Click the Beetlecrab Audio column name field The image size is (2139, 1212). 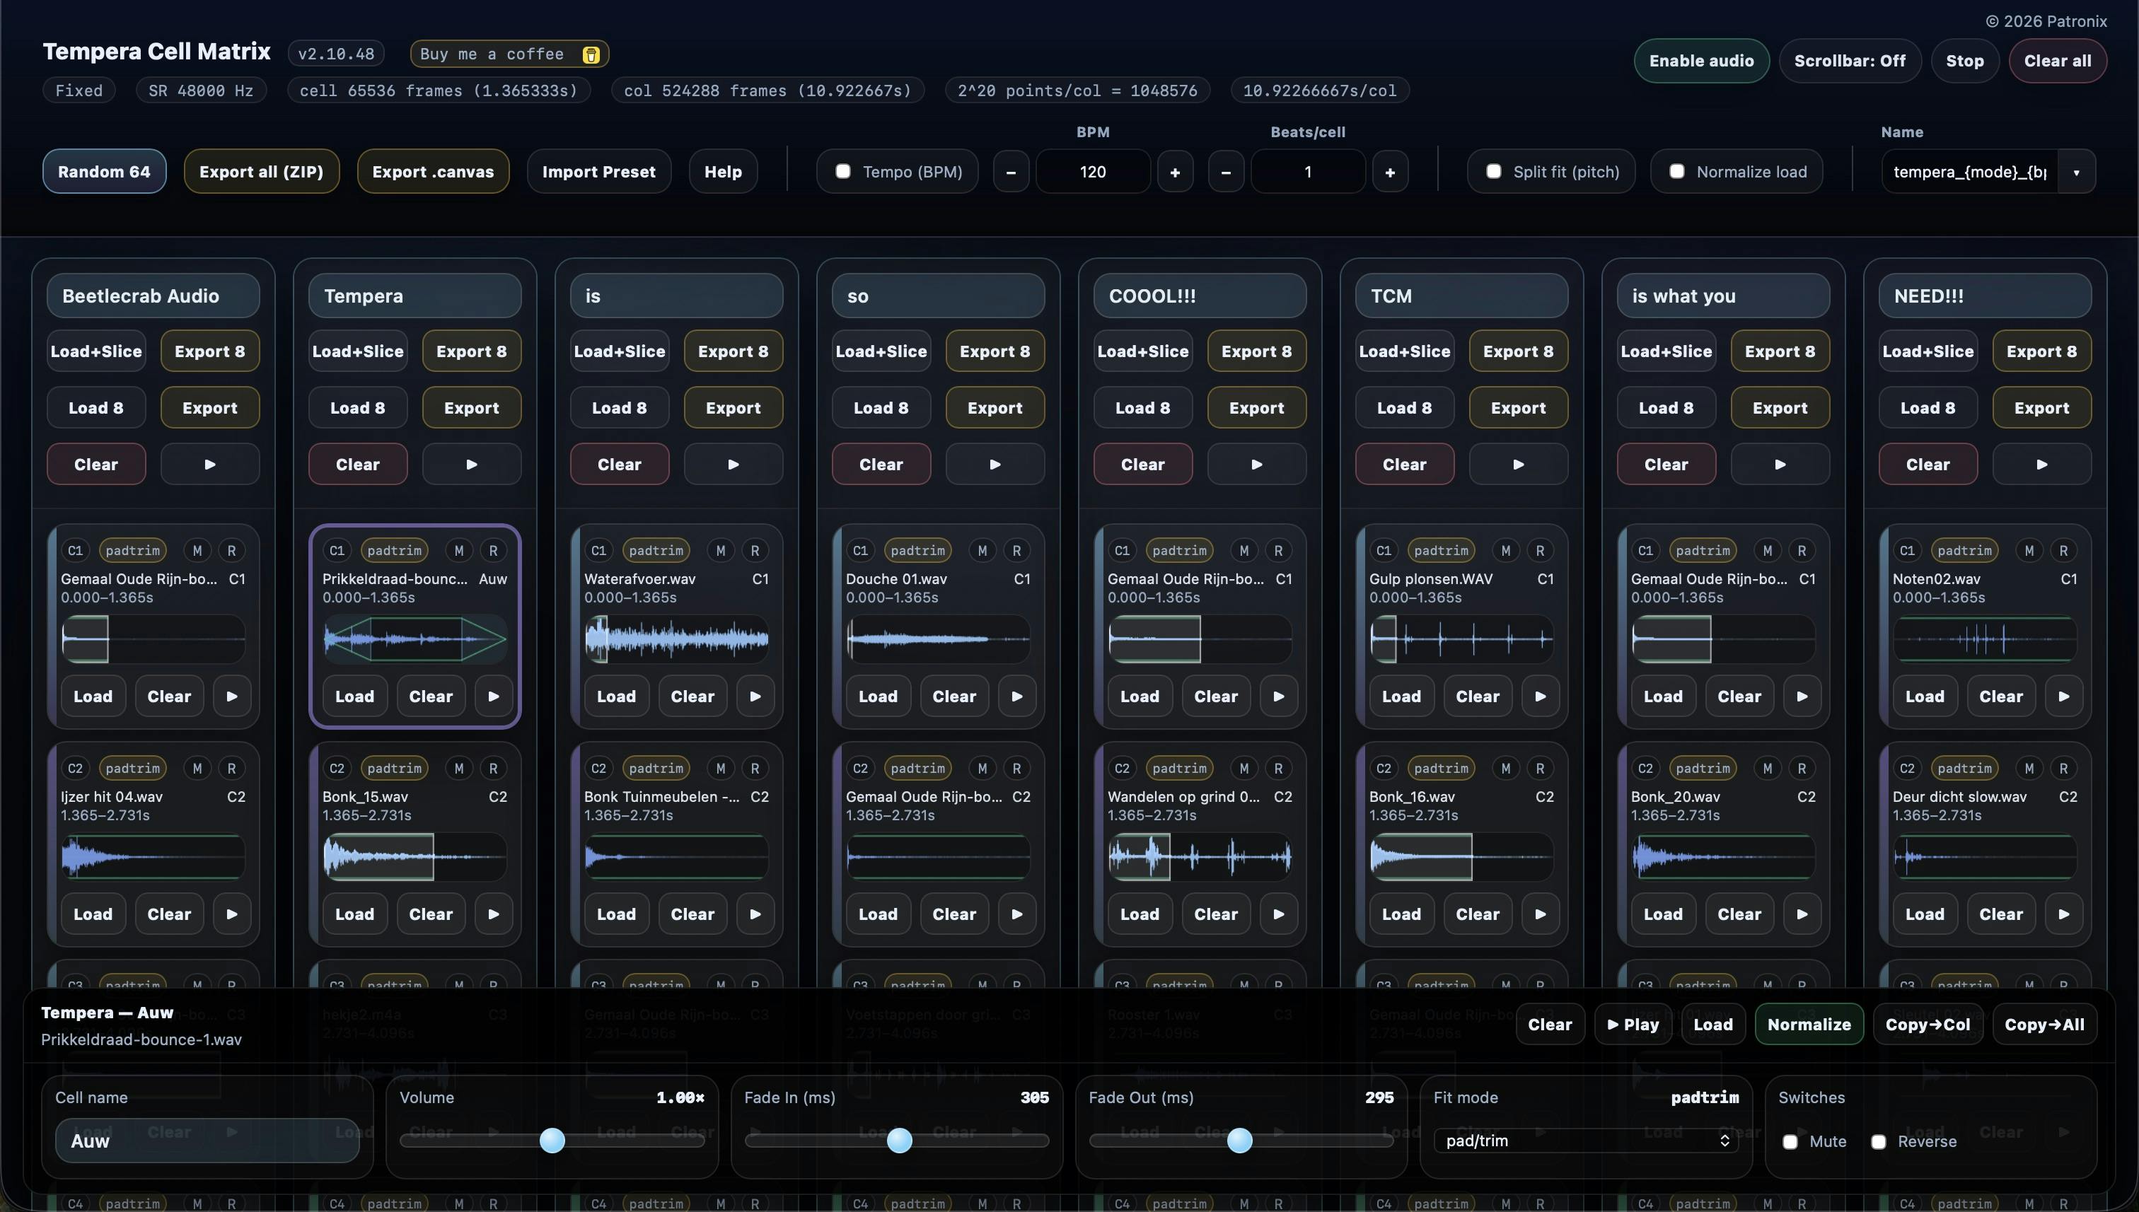tap(153, 296)
